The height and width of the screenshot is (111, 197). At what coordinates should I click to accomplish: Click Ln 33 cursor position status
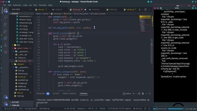point(70,109)
